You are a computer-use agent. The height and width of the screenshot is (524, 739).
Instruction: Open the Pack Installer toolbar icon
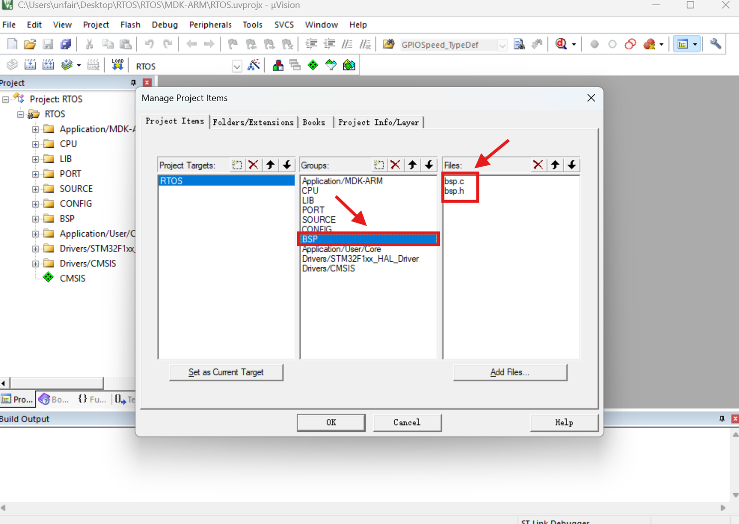[x=349, y=65]
